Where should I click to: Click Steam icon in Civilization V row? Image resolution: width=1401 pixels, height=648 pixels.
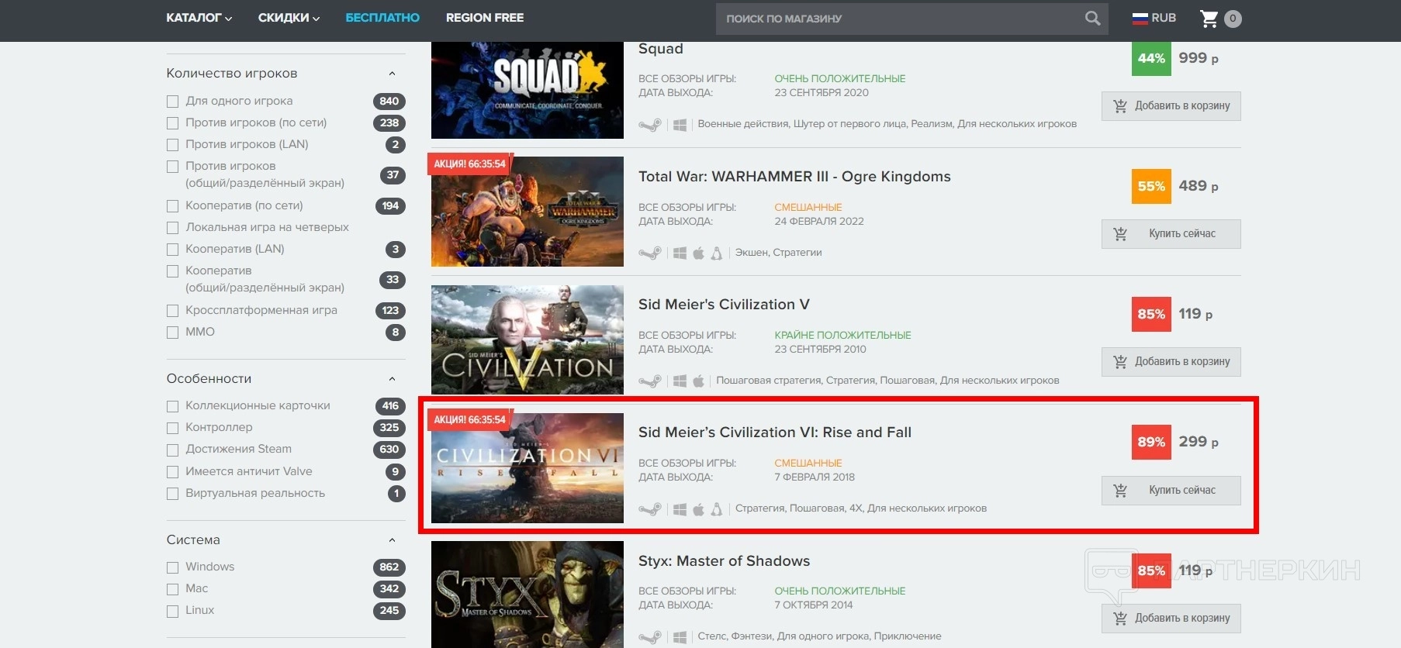(x=650, y=381)
